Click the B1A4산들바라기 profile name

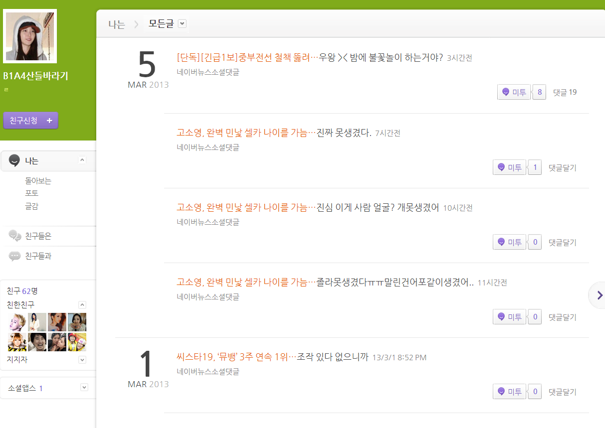(35, 76)
